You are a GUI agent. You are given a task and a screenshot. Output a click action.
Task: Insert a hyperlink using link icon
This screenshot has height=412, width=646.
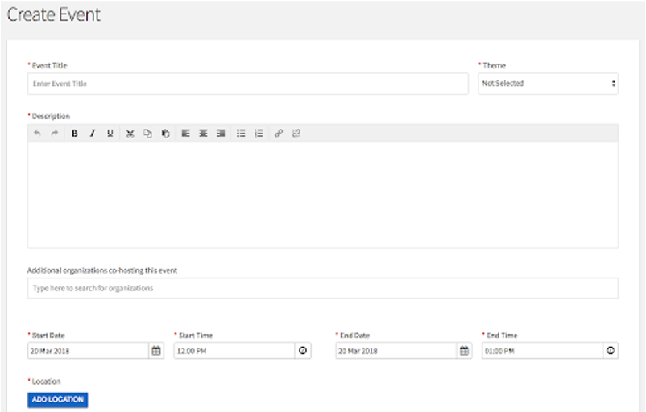point(279,134)
